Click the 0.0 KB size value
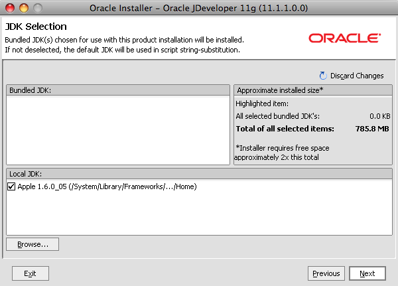This screenshot has width=398, height=286. [x=379, y=116]
